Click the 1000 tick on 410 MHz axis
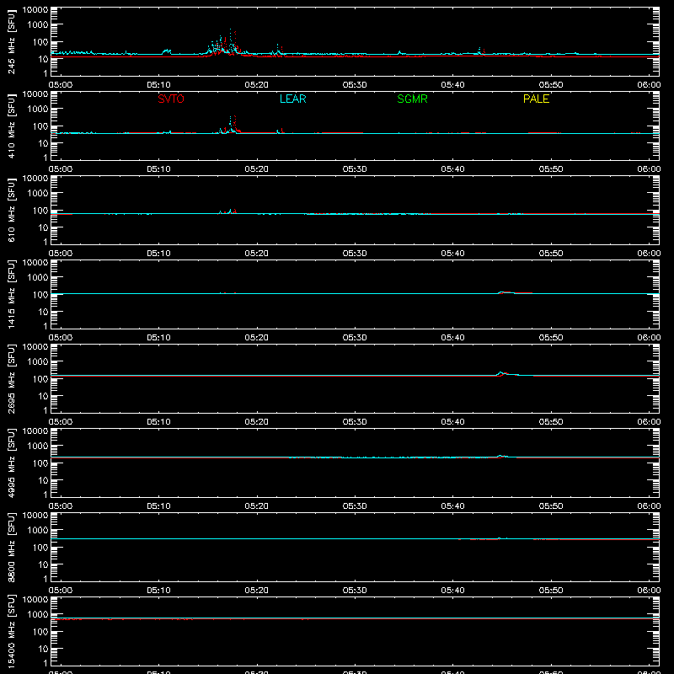 click(x=38, y=109)
